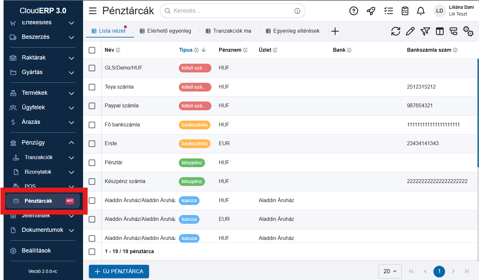Image resolution: width=479 pixels, height=280 pixels.
Task: Open the filter funnel icon
Action: point(425,31)
